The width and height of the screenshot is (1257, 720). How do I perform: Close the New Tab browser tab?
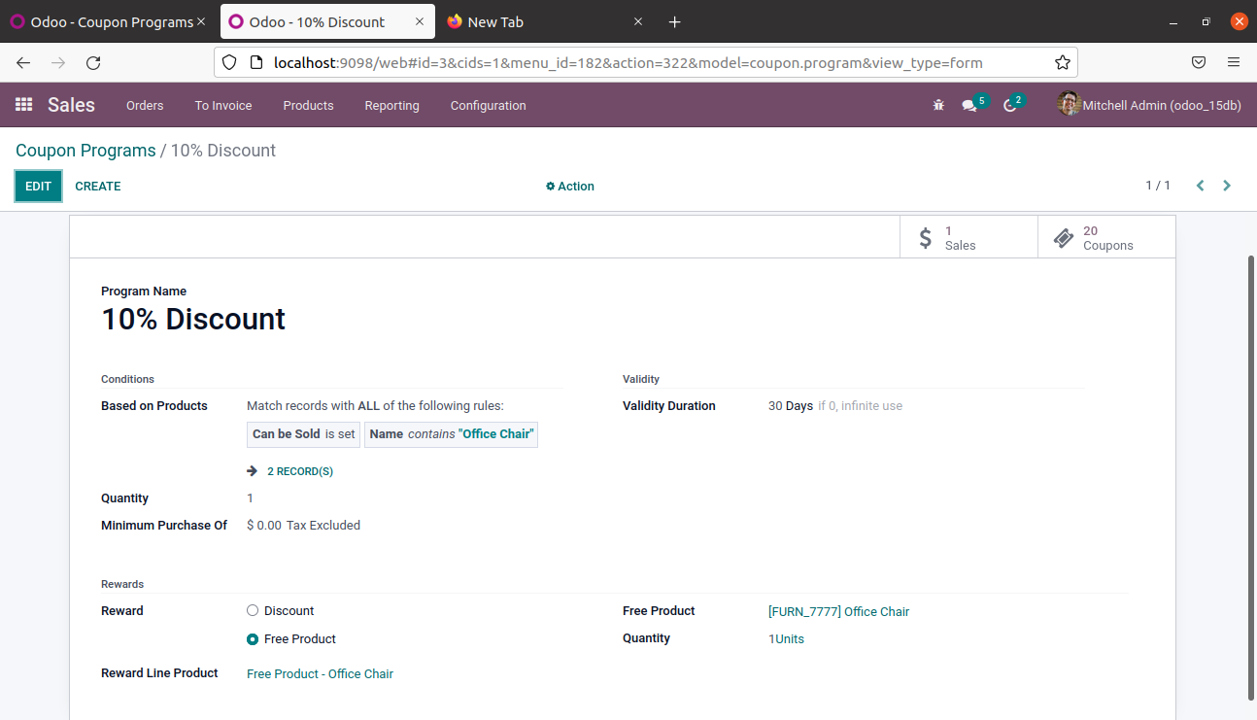click(638, 21)
